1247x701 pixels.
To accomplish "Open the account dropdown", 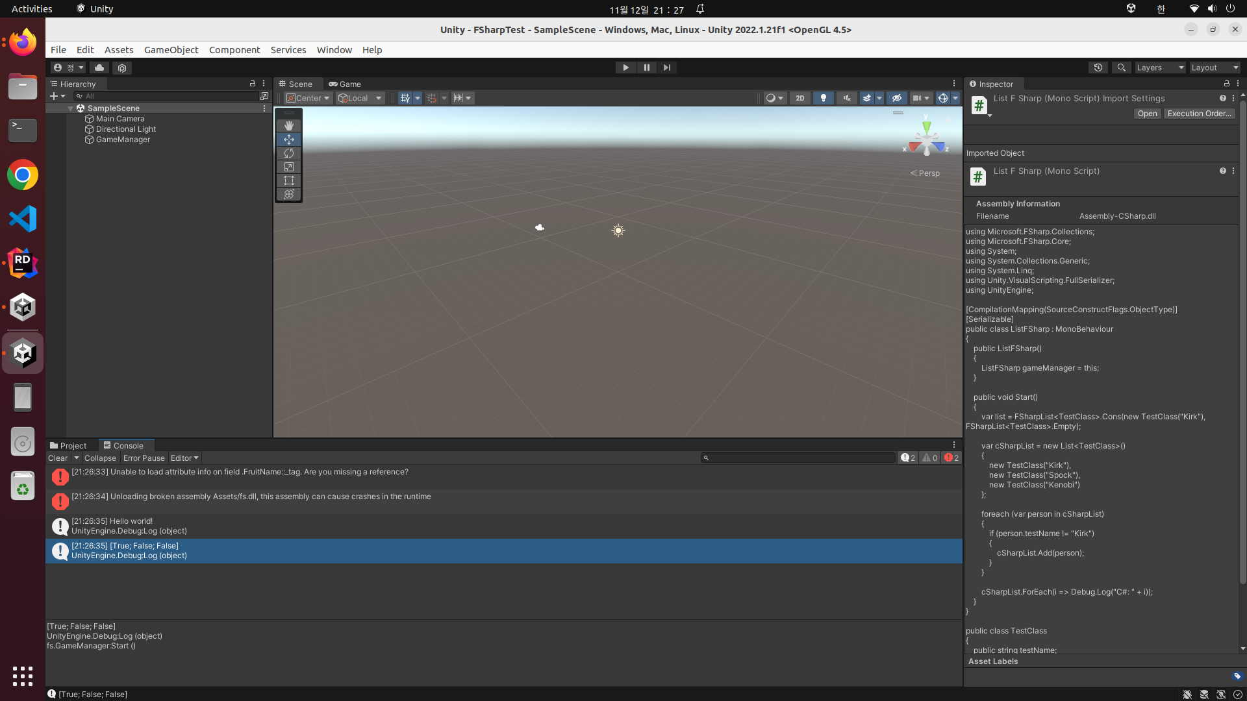I will (x=68, y=68).
